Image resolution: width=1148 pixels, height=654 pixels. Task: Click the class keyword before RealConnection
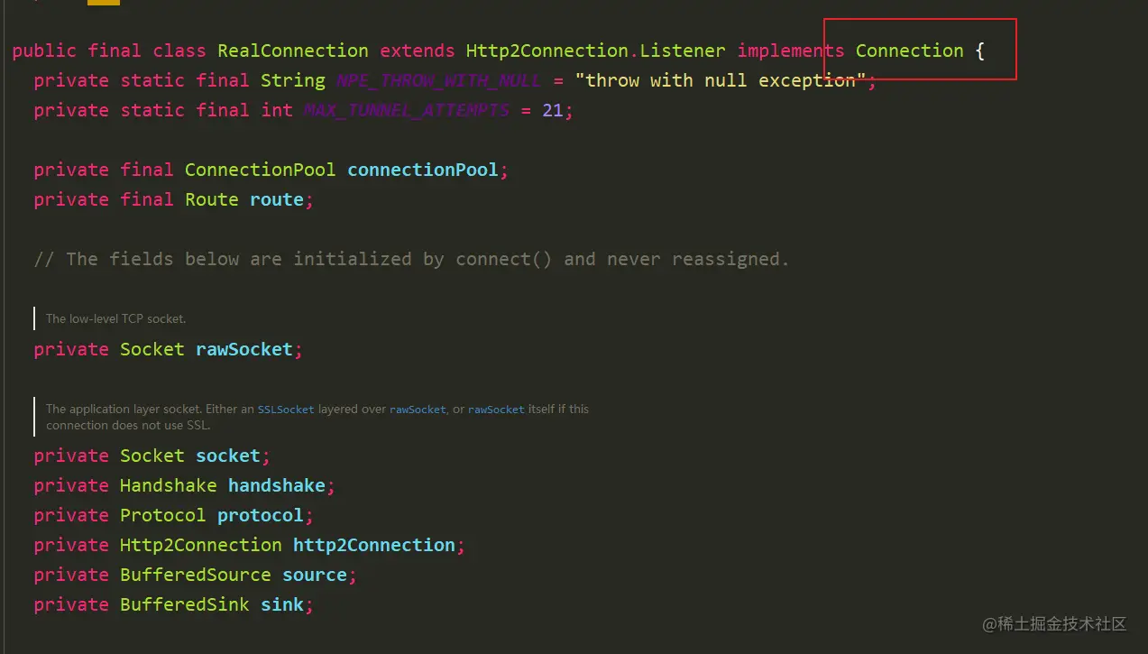[x=179, y=51]
